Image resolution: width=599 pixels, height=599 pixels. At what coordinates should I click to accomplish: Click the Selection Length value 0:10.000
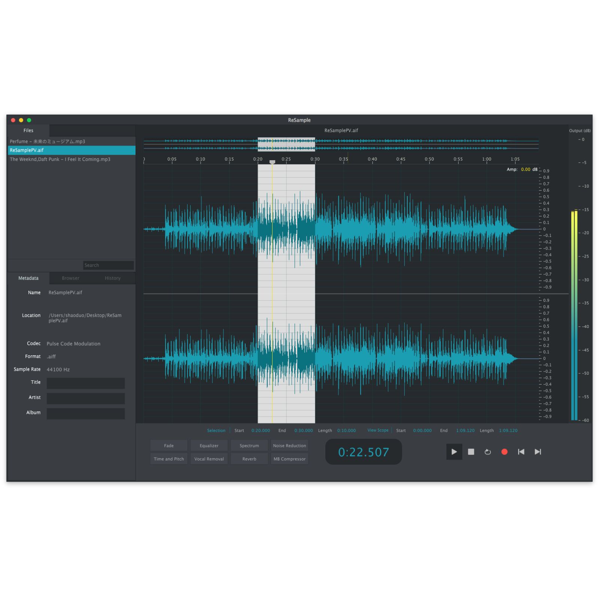point(346,431)
